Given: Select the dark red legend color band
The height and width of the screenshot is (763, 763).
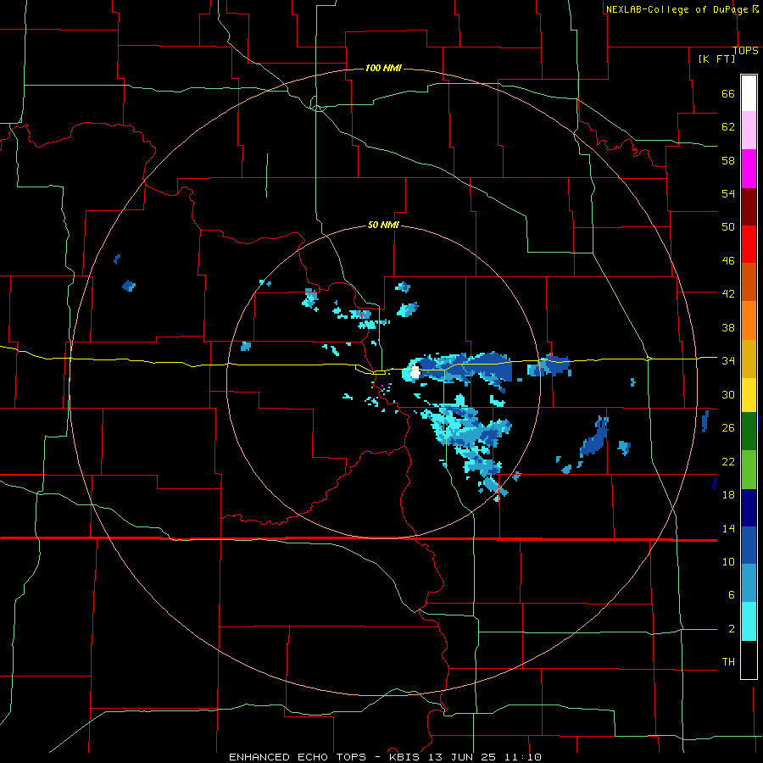Looking at the screenshot, I should (749, 207).
